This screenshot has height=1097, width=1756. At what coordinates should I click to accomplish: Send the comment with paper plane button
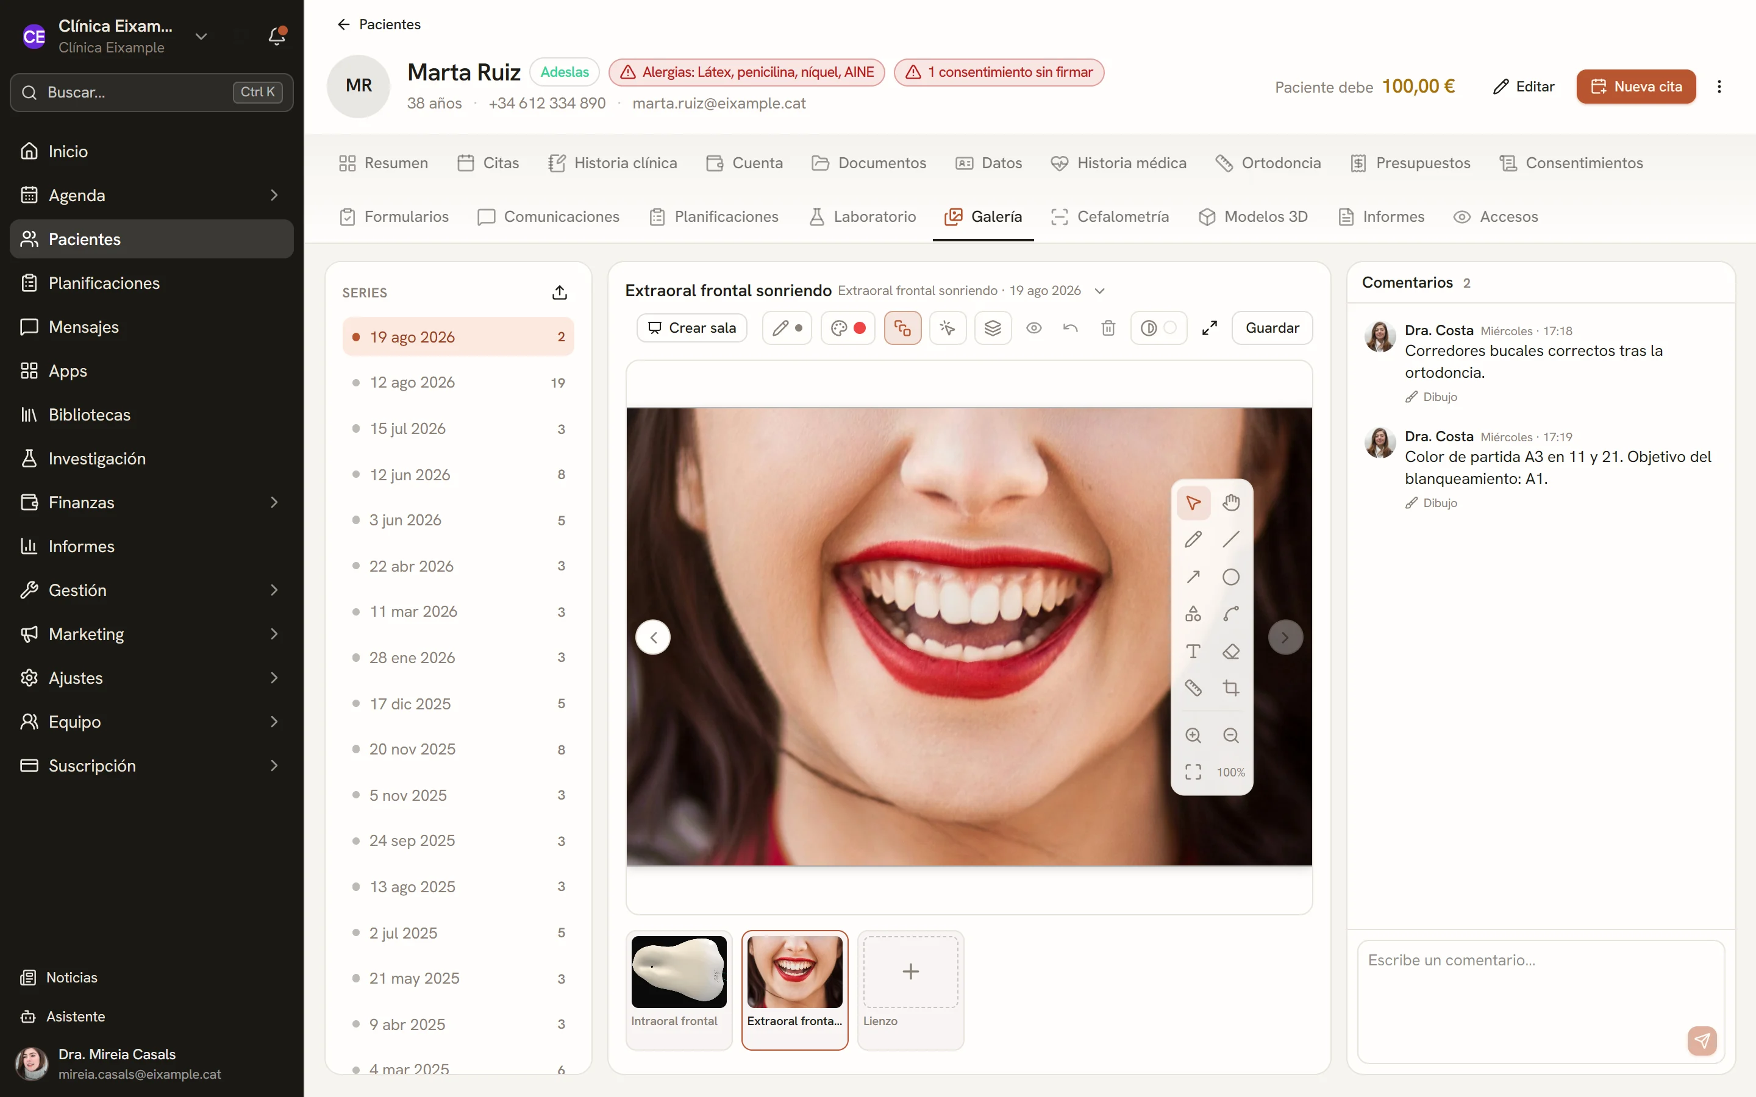pyautogui.click(x=1702, y=1041)
